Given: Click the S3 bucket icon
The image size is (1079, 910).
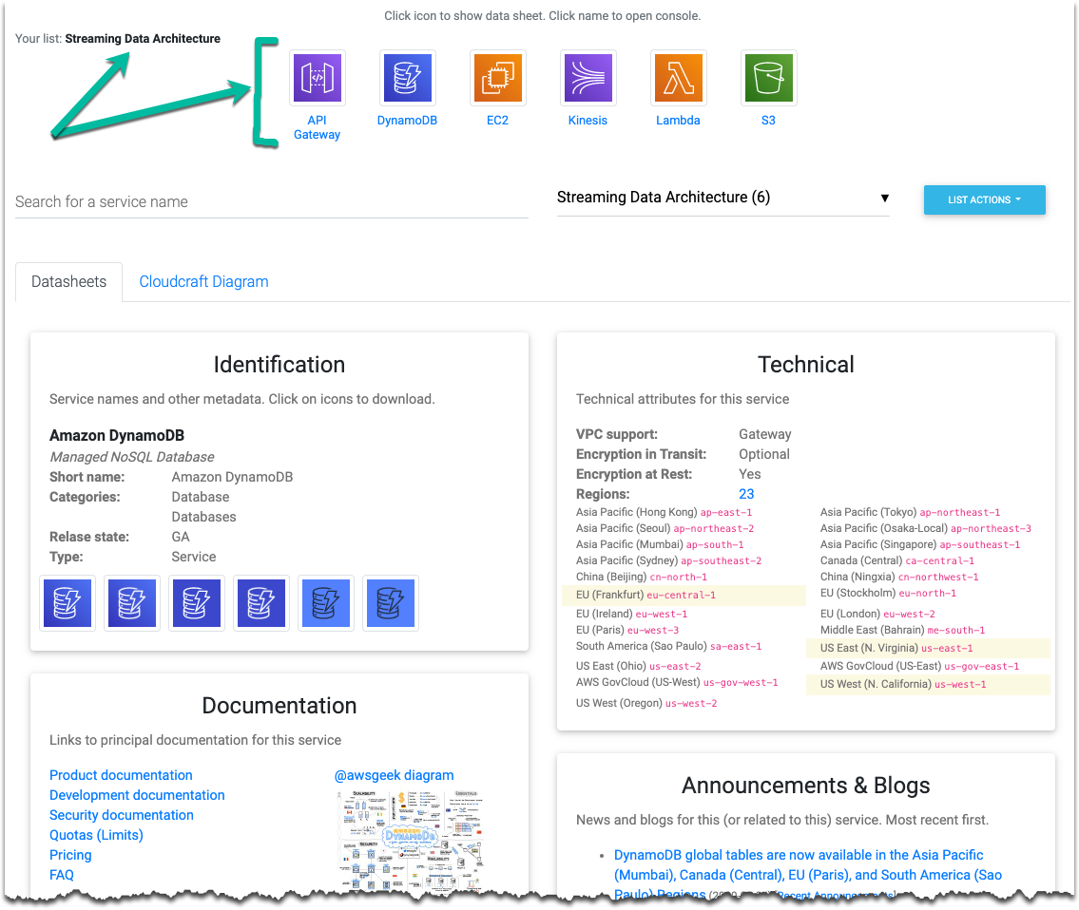Looking at the screenshot, I should (769, 78).
